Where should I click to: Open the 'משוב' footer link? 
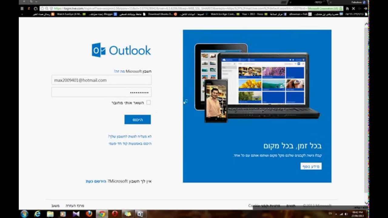pyautogui.click(x=55, y=206)
